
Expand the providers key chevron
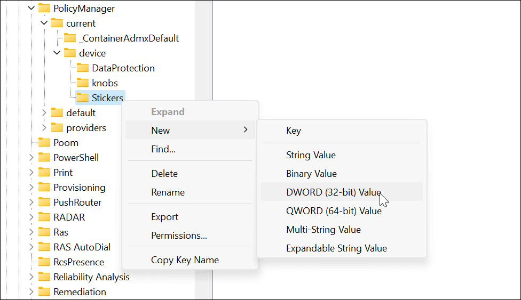[x=44, y=127]
